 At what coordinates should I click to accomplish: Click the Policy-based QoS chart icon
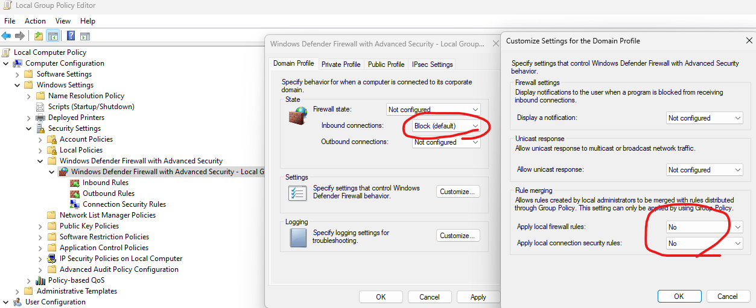tap(40, 280)
